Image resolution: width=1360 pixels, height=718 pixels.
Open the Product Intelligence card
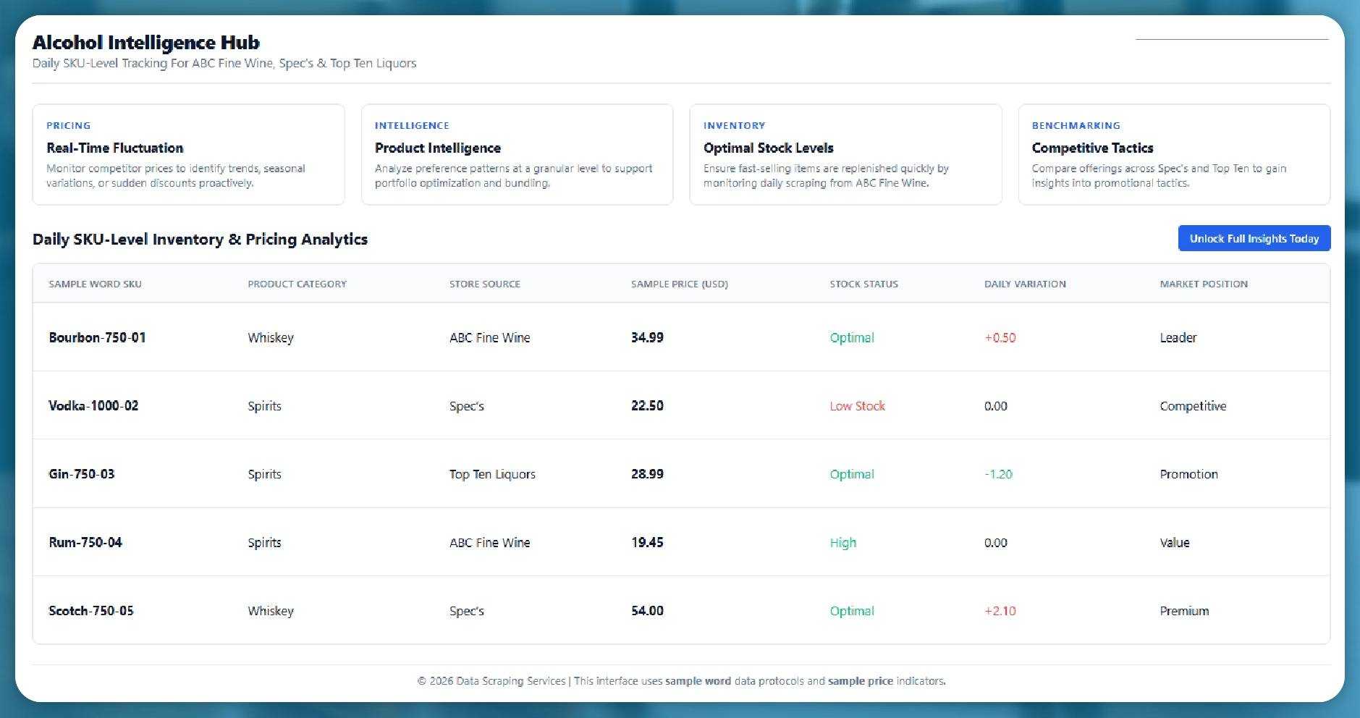[517, 155]
